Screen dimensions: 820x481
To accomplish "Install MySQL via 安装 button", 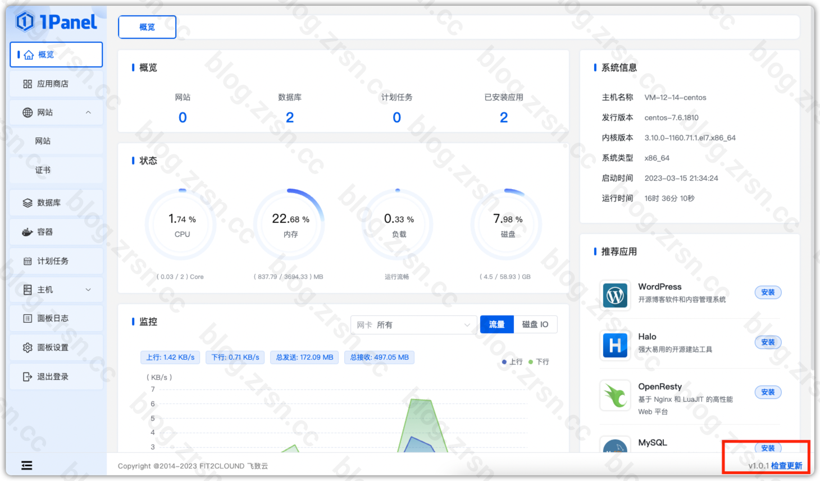I will point(768,448).
